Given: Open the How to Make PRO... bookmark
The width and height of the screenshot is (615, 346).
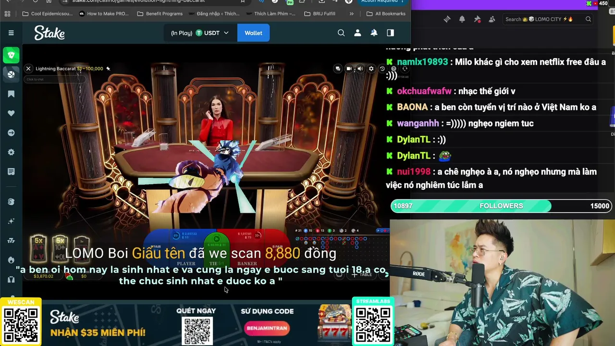Looking at the screenshot, I should click(x=104, y=13).
